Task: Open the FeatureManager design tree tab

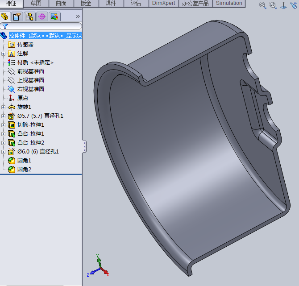Action: click(x=4, y=17)
